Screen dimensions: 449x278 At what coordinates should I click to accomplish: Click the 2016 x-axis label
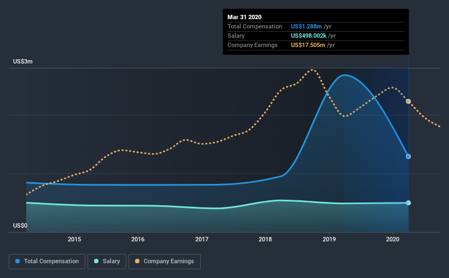(x=138, y=239)
